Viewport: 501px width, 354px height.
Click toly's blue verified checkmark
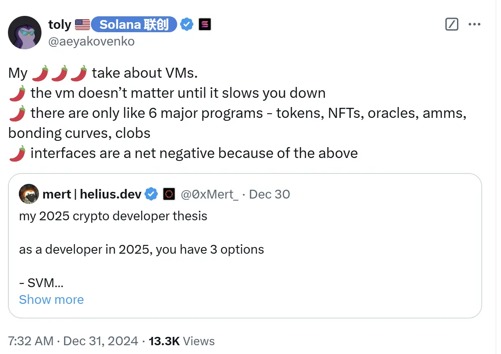187,25
